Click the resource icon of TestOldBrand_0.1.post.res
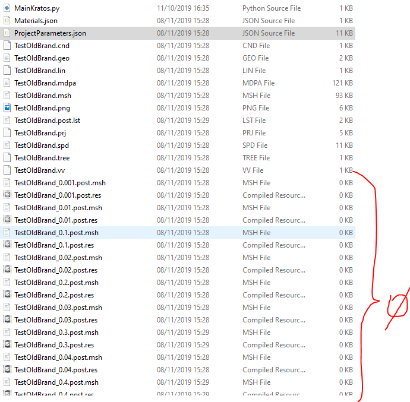 tap(7, 245)
